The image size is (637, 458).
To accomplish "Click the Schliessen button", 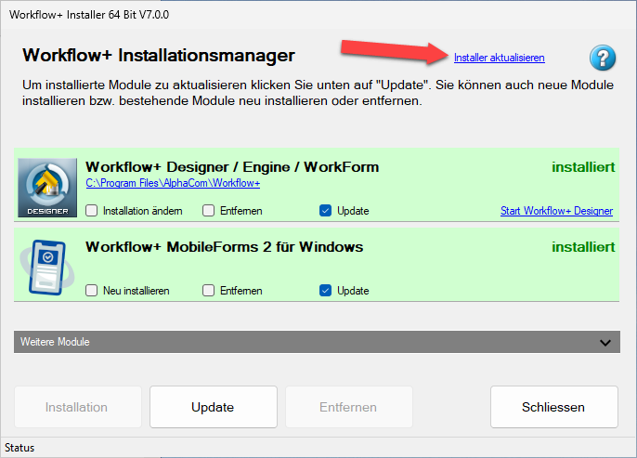I will click(554, 407).
